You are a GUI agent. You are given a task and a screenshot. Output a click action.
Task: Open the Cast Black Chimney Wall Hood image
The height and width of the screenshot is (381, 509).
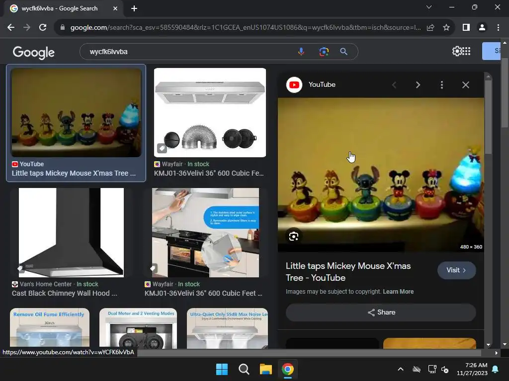pyautogui.click(x=71, y=233)
